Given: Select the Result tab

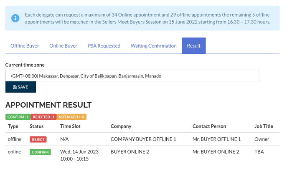Looking at the screenshot, I should point(193,46).
